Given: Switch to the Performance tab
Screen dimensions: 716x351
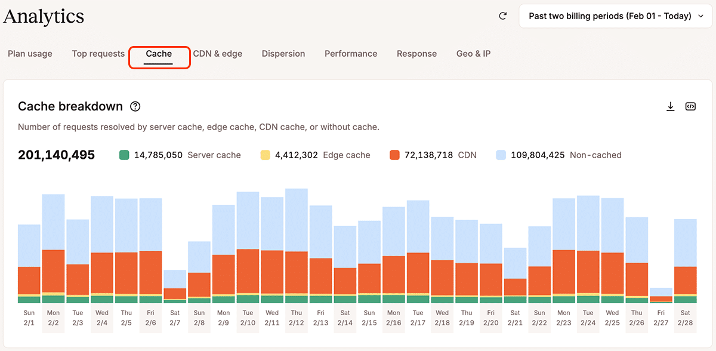Looking at the screenshot, I should pos(351,54).
